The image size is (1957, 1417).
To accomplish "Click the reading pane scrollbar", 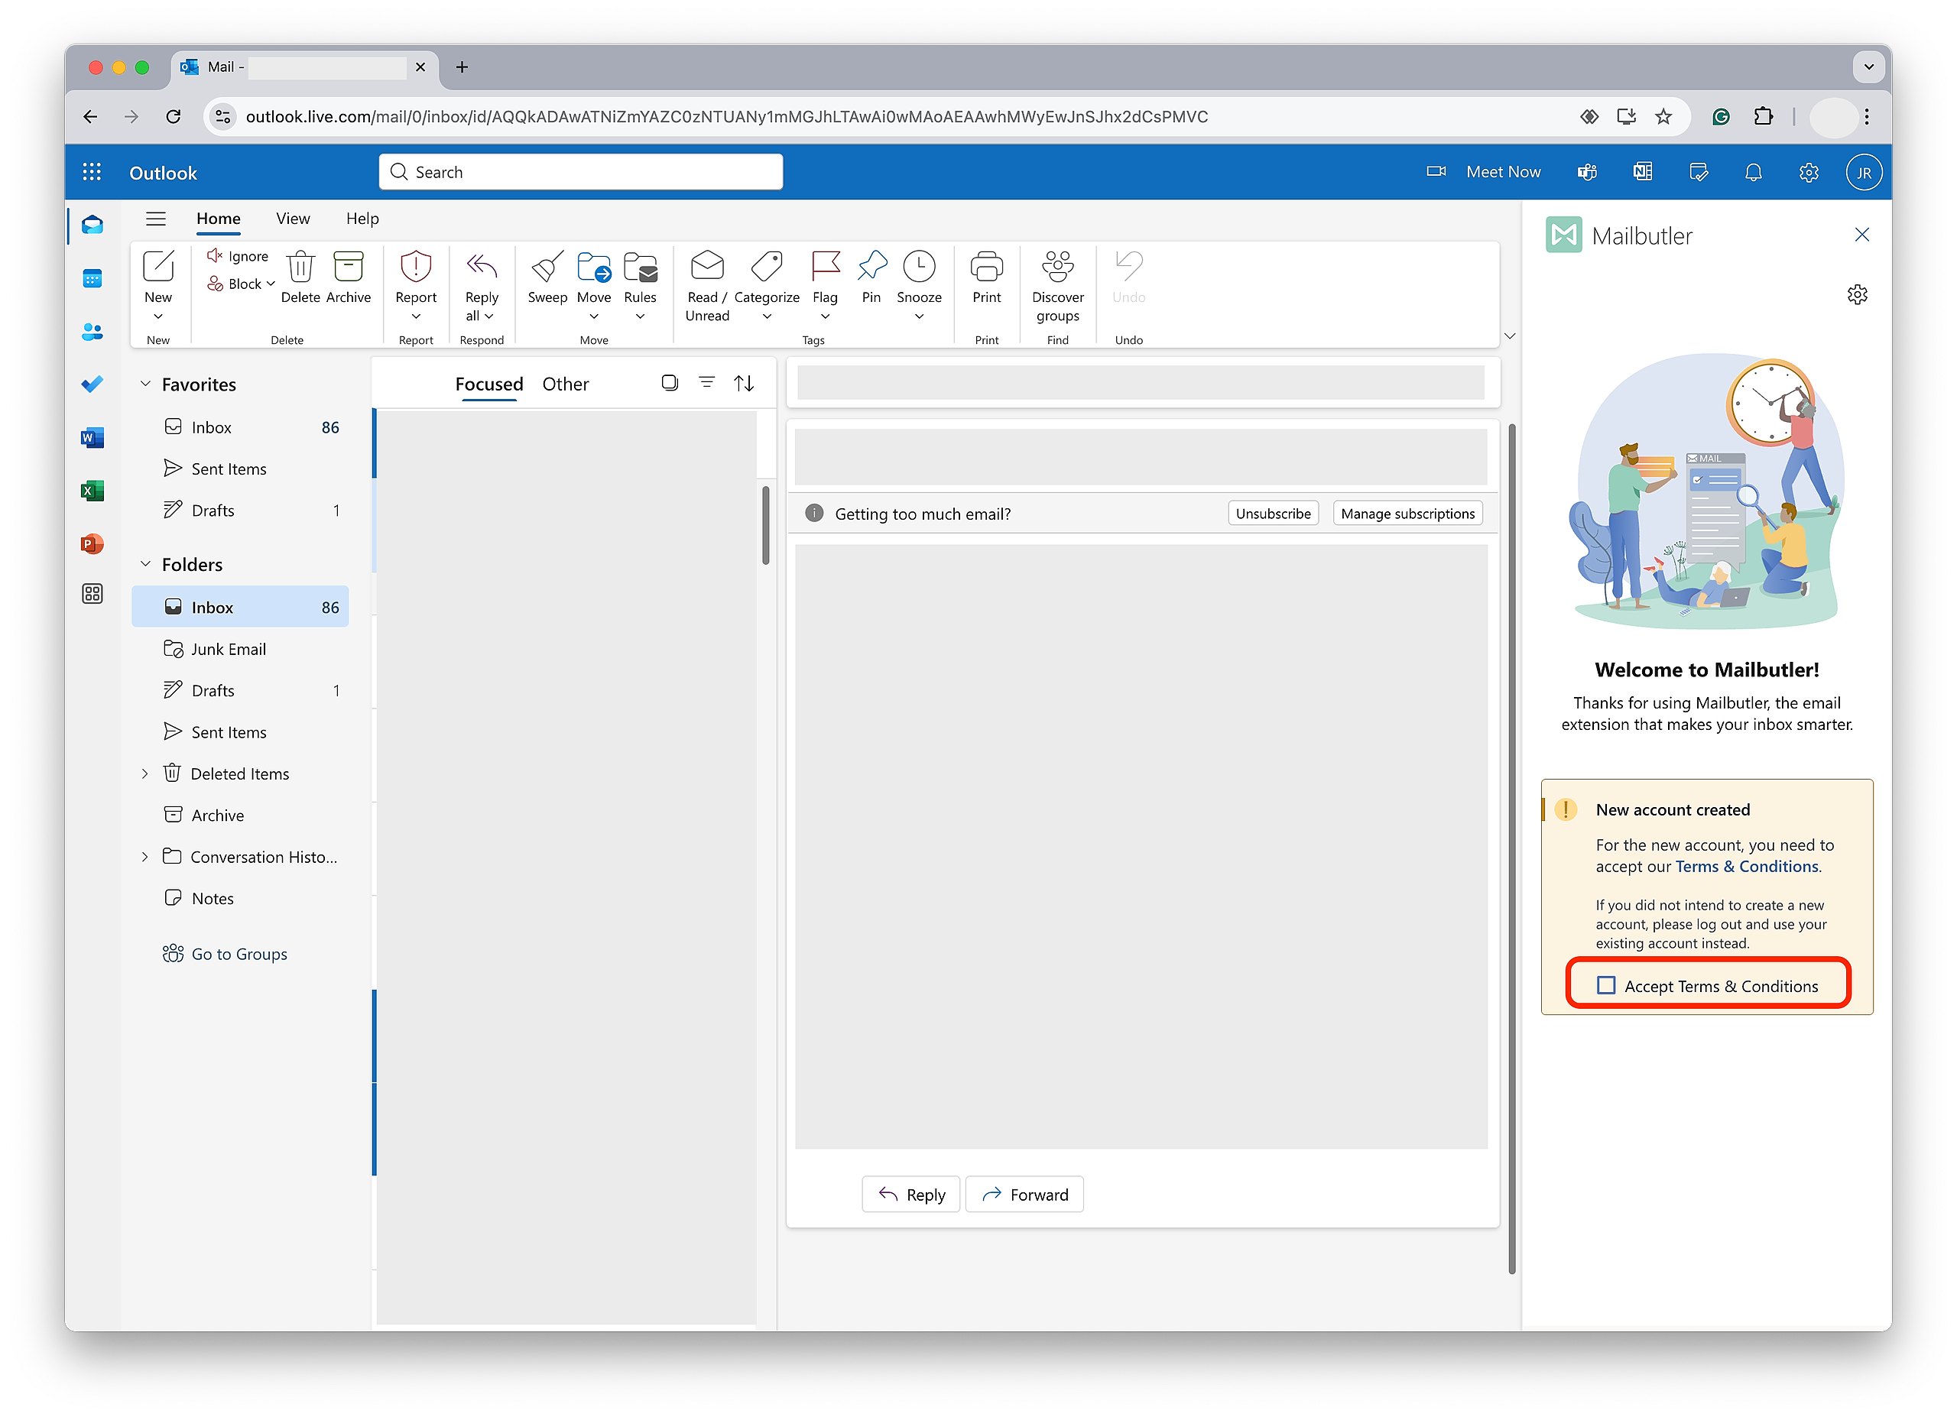I will pos(1512,848).
